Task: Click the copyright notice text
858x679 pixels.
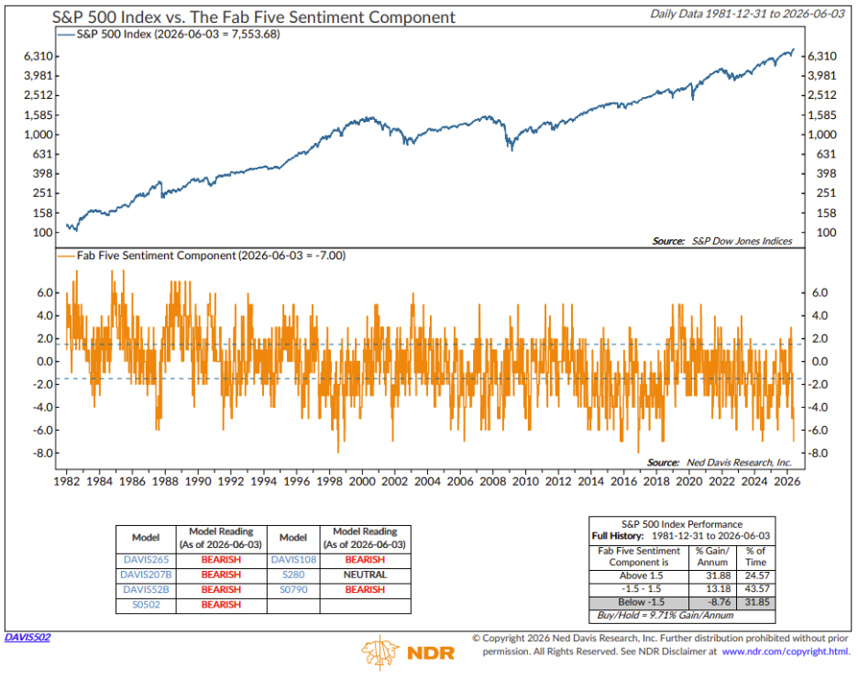Action: click(x=661, y=645)
